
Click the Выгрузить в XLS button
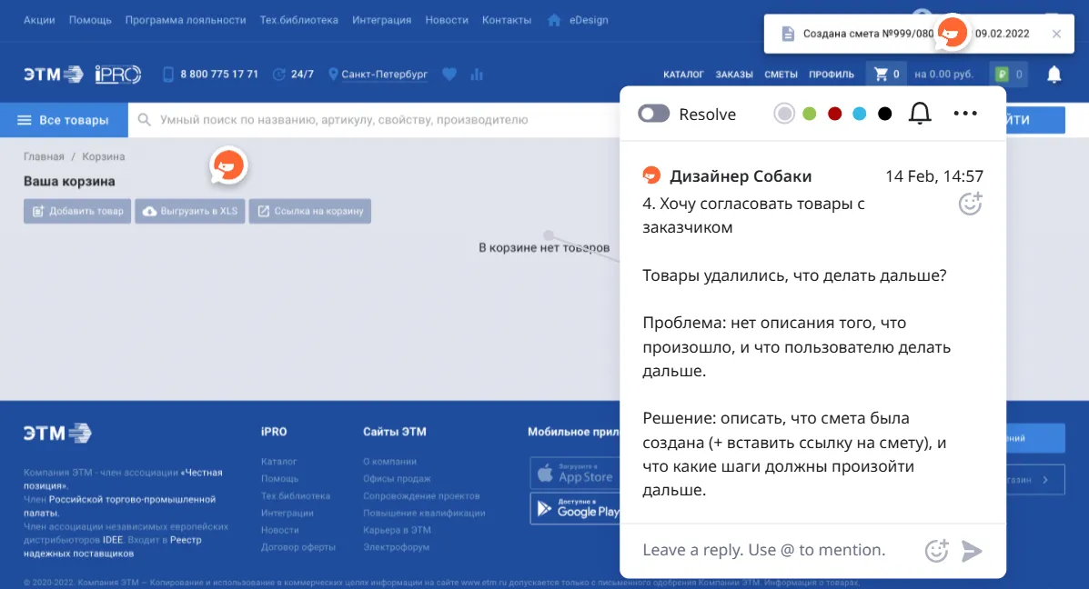tap(189, 210)
